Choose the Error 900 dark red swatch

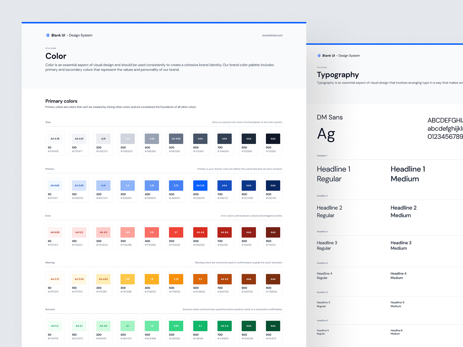pyautogui.click(x=273, y=232)
